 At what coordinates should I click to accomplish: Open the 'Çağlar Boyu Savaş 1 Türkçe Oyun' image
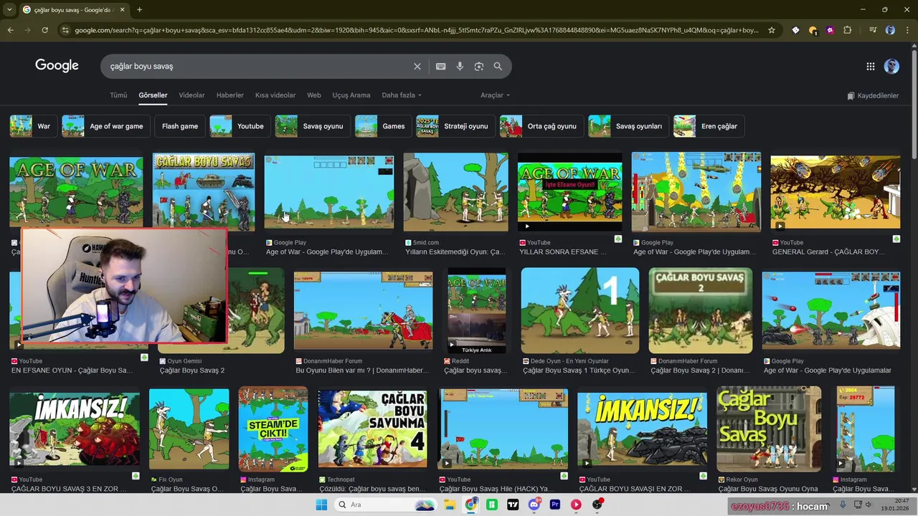click(580, 310)
